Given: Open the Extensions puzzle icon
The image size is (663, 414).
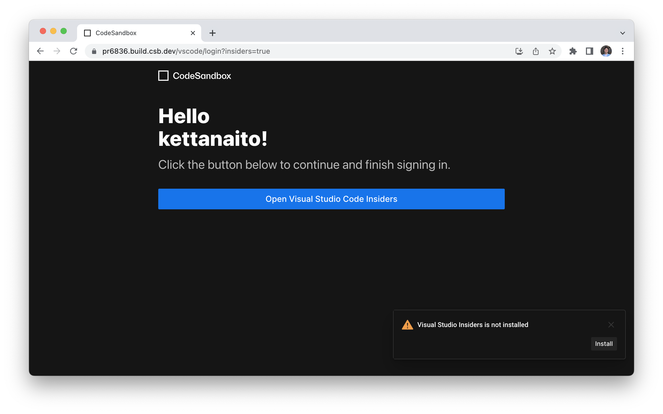Looking at the screenshot, I should [x=573, y=51].
